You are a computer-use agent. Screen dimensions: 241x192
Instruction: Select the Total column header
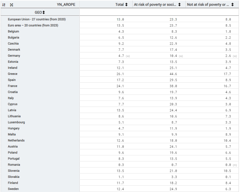[119, 5]
